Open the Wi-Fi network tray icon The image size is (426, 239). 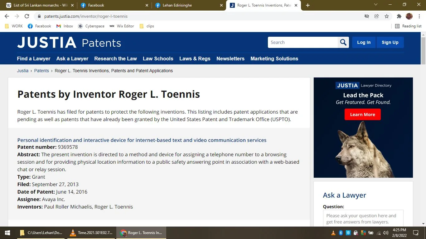pos(379,233)
